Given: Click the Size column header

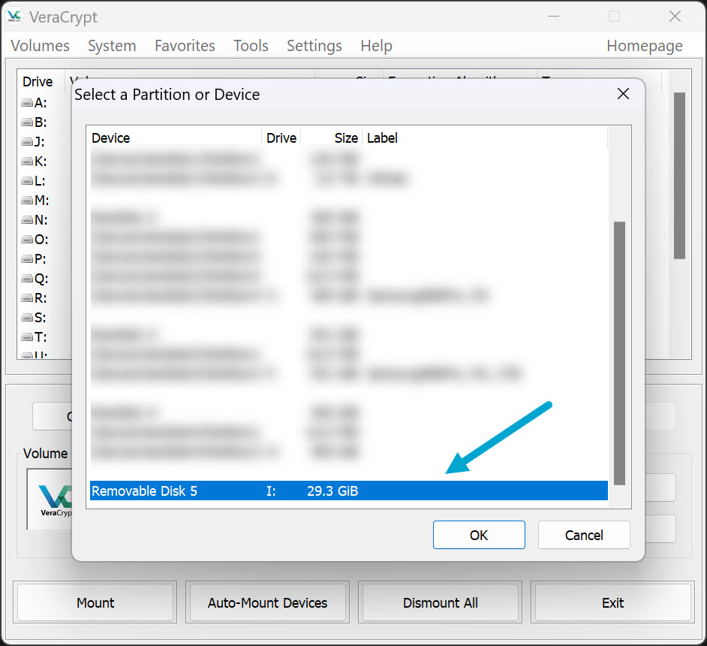Looking at the screenshot, I should tap(345, 138).
